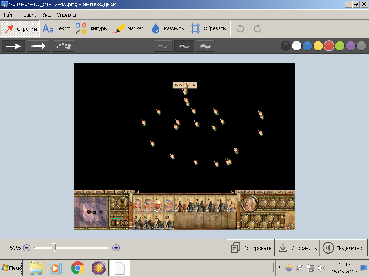Increase zoom with the plus button

[116, 248]
